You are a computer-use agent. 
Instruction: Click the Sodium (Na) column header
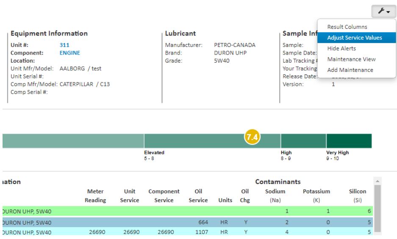[x=275, y=195]
